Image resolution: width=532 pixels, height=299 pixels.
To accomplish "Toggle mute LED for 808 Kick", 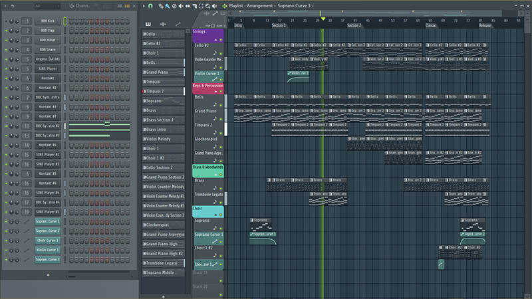I will (6, 21).
